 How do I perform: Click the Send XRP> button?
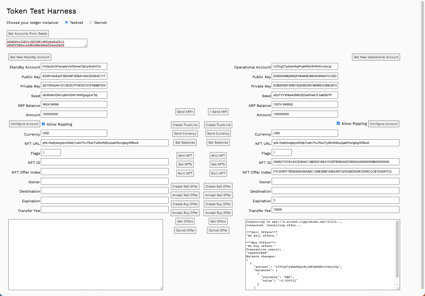pyautogui.click(x=185, y=112)
